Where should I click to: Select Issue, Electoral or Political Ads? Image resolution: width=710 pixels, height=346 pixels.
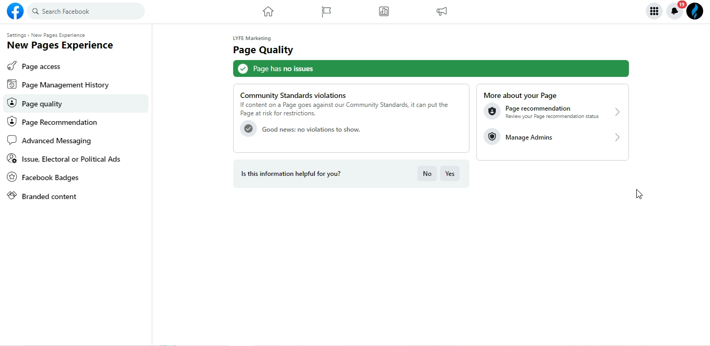tap(76, 159)
